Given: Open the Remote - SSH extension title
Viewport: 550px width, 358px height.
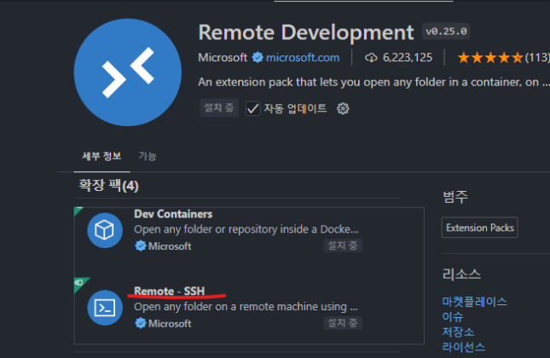Looking at the screenshot, I should 170,291.
